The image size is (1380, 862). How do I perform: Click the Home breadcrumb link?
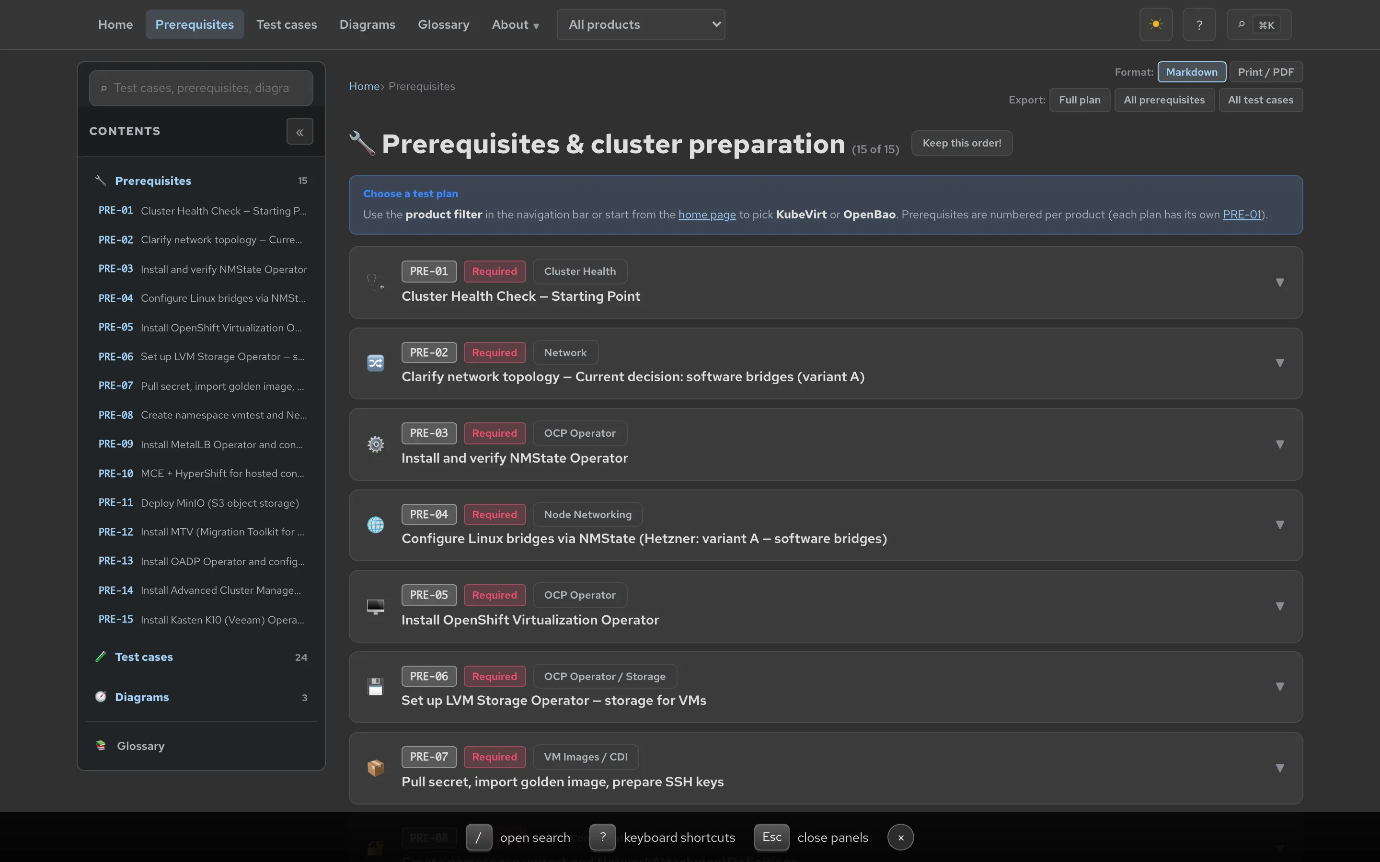point(364,86)
